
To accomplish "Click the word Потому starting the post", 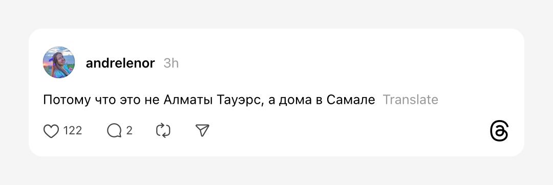I will click(x=67, y=101).
